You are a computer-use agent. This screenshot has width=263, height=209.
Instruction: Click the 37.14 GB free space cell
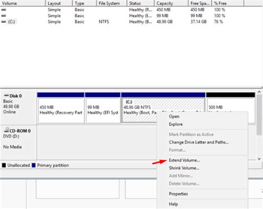tap(199, 22)
